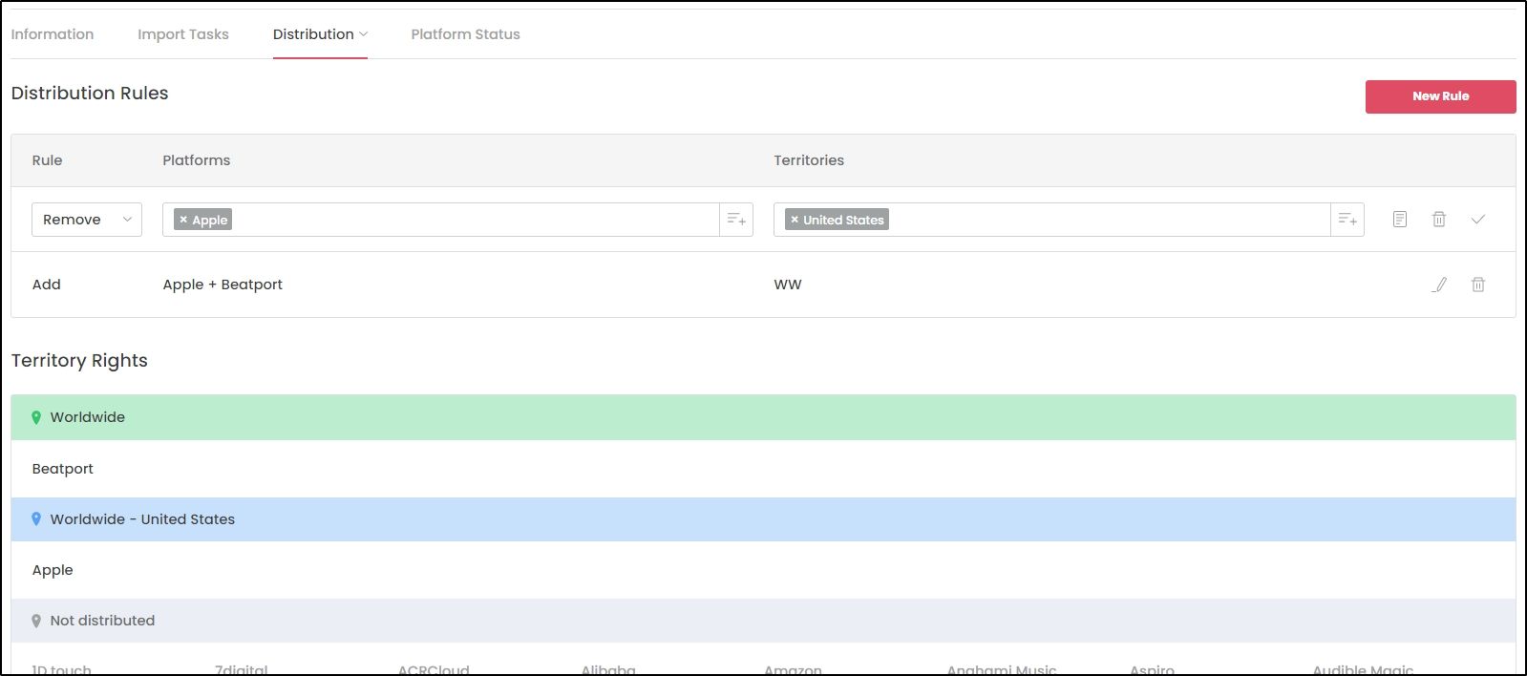The image size is (1527, 676).
Task: Edit the Add rule with pencil icon
Action: click(1439, 285)
